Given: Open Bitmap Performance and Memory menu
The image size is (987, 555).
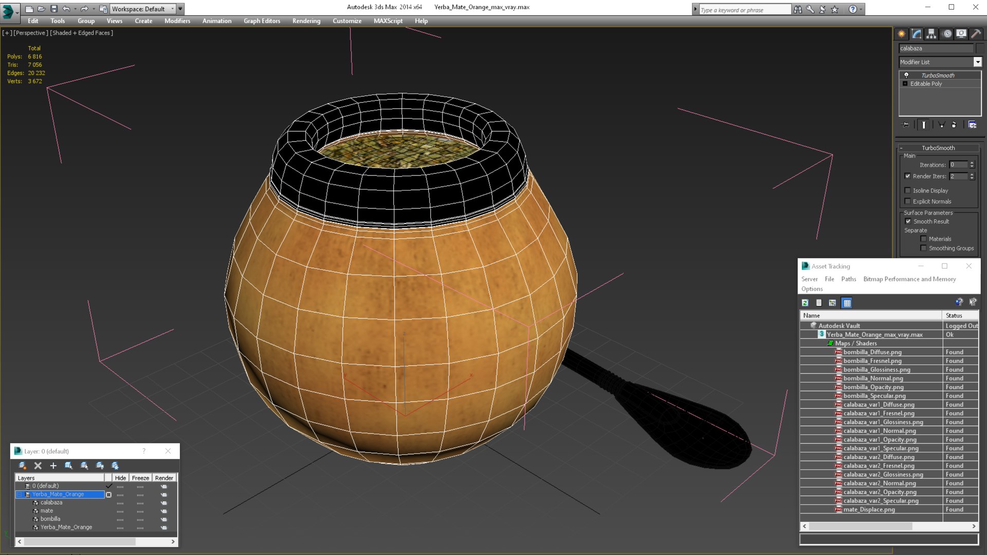Looking at the screenshot, I should (x=909, y=279).
